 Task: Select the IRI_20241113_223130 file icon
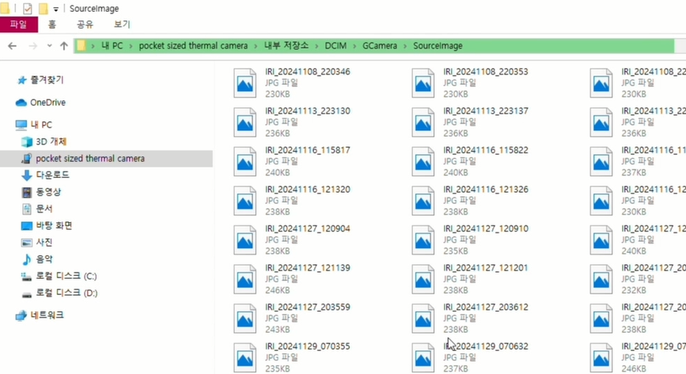point(245,123)
